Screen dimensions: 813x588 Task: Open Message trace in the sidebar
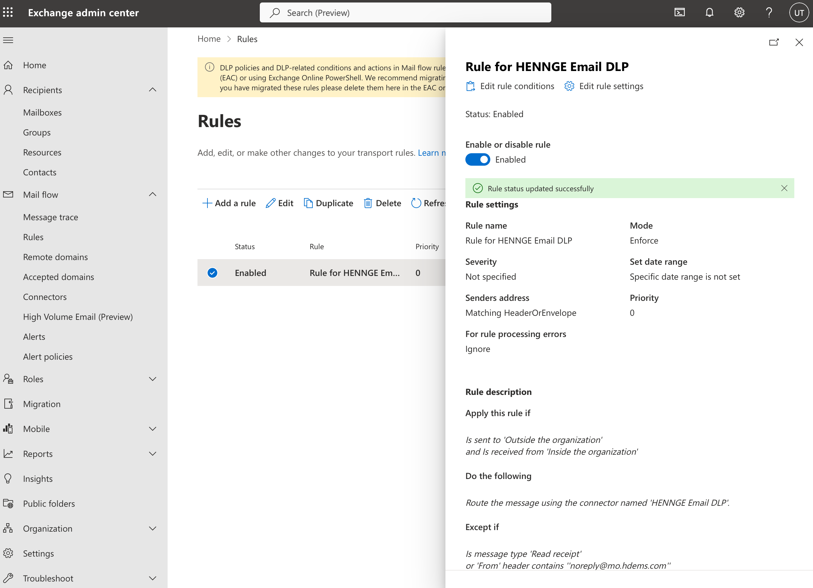[x=50, y=217]
